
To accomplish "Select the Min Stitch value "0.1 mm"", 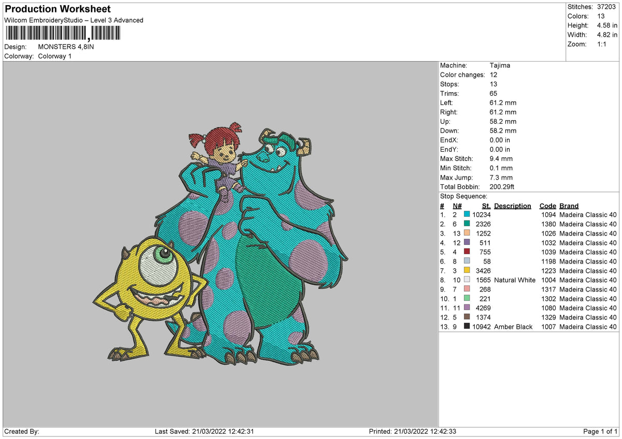I will pos(501,168).
